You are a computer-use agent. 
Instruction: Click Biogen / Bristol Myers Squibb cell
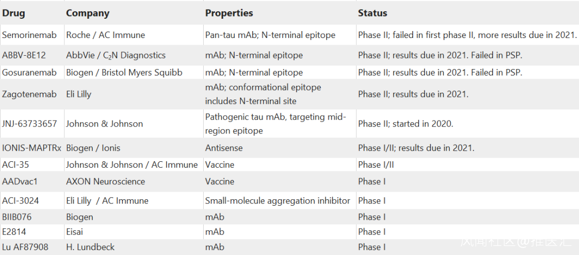124,72
